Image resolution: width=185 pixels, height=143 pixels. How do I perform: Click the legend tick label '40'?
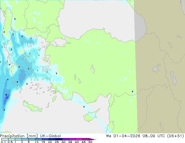point(77,142)
